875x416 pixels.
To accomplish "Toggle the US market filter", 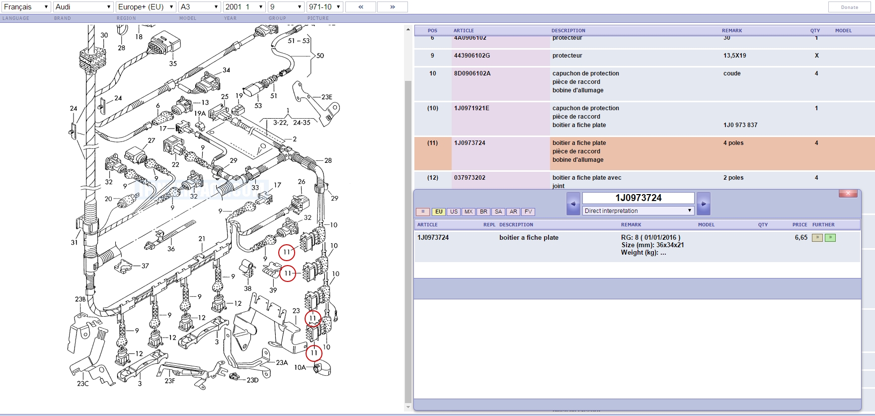I will pyautogui.click(x=454, y=212).
